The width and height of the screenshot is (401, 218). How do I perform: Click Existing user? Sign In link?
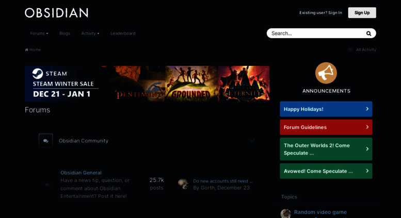(x=320, y=12)
